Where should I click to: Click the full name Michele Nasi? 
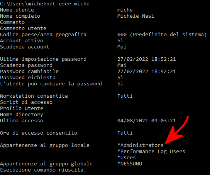coord(135,16)
